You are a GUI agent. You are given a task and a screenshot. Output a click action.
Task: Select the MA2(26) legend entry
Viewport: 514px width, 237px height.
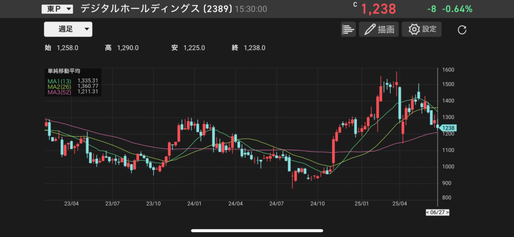pyautogui.click(x=59, y=86)
